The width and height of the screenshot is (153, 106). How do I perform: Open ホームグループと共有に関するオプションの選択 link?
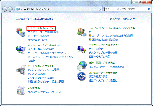click(51, 59)
